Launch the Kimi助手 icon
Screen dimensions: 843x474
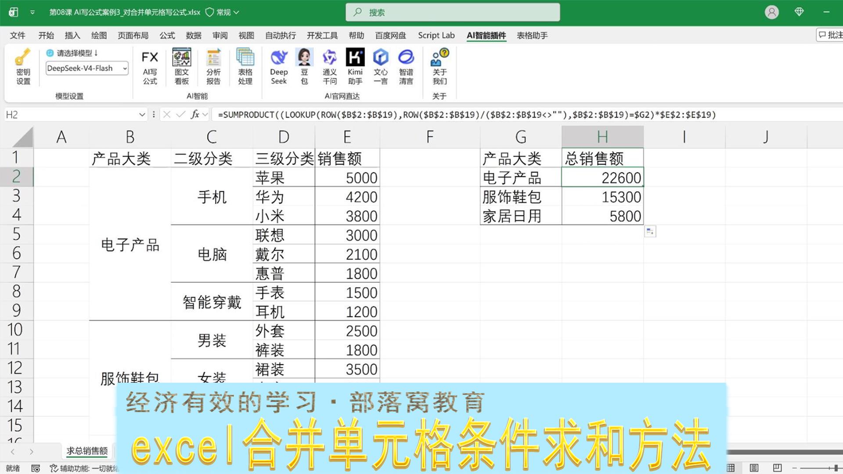coord(355,67)
